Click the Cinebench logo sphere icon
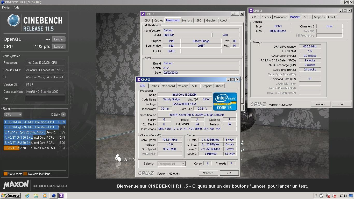 [13, 20]
